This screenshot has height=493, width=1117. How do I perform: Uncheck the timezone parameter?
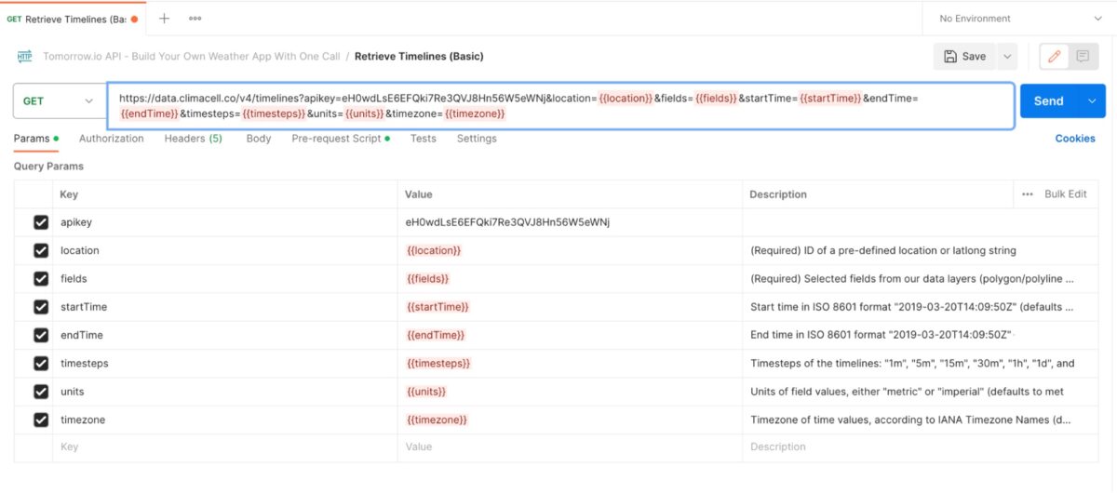[41, 420]
